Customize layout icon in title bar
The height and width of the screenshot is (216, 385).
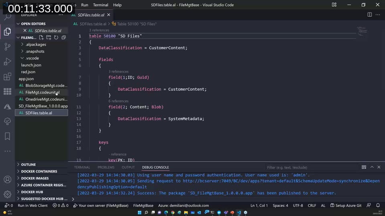(334, 5)
